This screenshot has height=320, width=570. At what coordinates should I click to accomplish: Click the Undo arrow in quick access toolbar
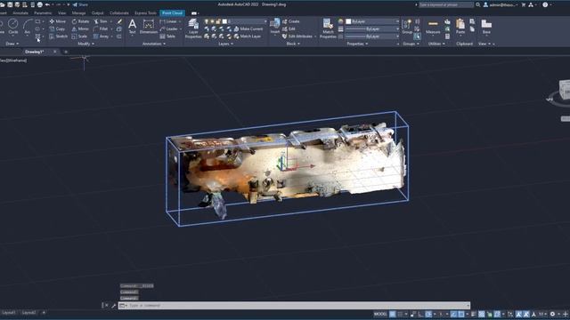[47, 4]
